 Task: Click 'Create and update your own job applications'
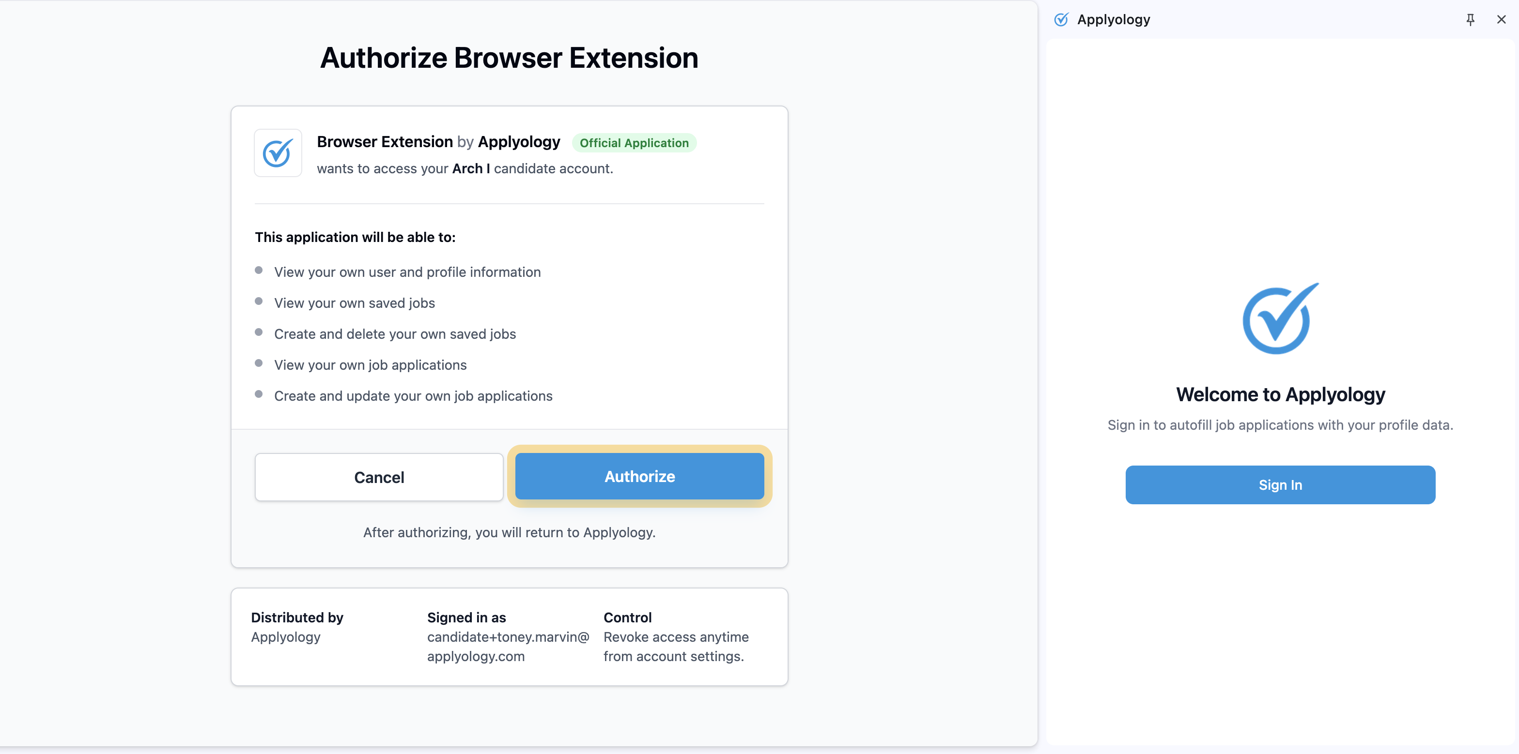click(x=413, y=396)
